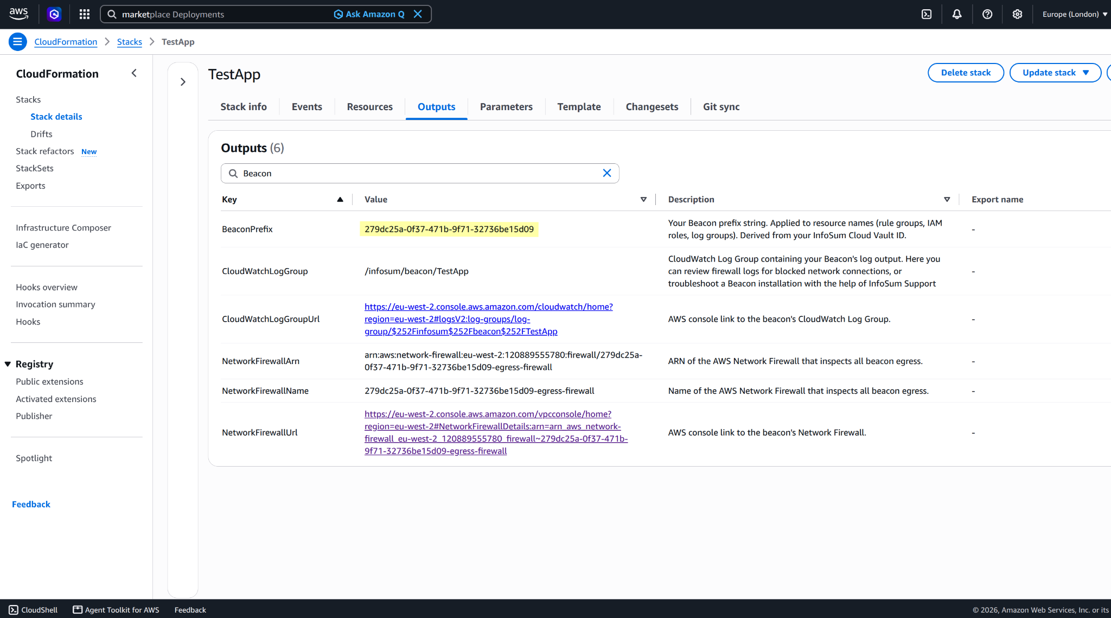Click the /infosum/beacon/TestApp value
The image size is (1111, 618).
click(x=417, y=271)
